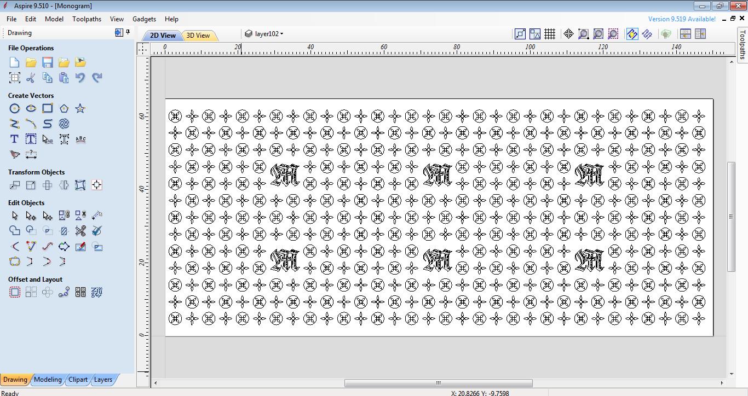Undo the last action
The height and width of the screenshot is (396, 748).
[80, 78]
